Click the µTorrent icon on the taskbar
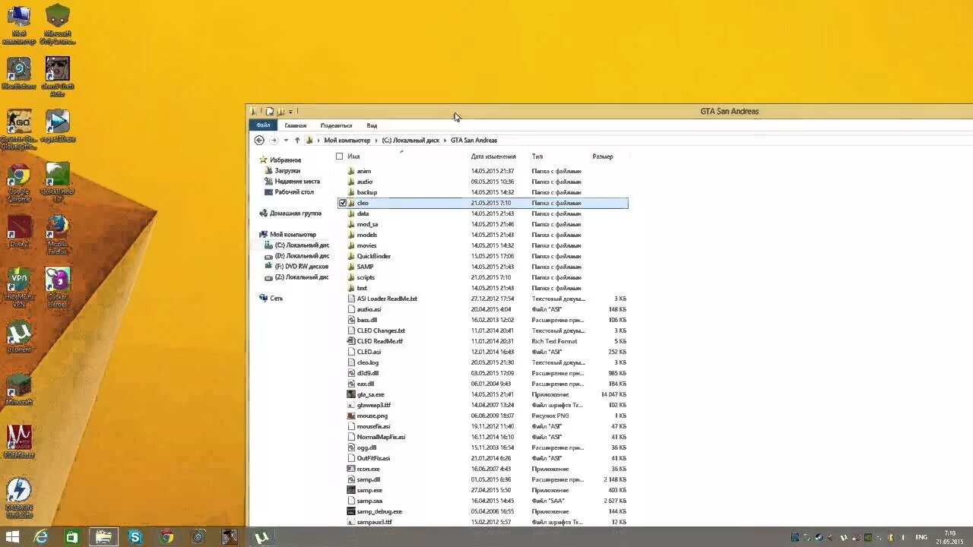973x547 pixels. [261, 537]
